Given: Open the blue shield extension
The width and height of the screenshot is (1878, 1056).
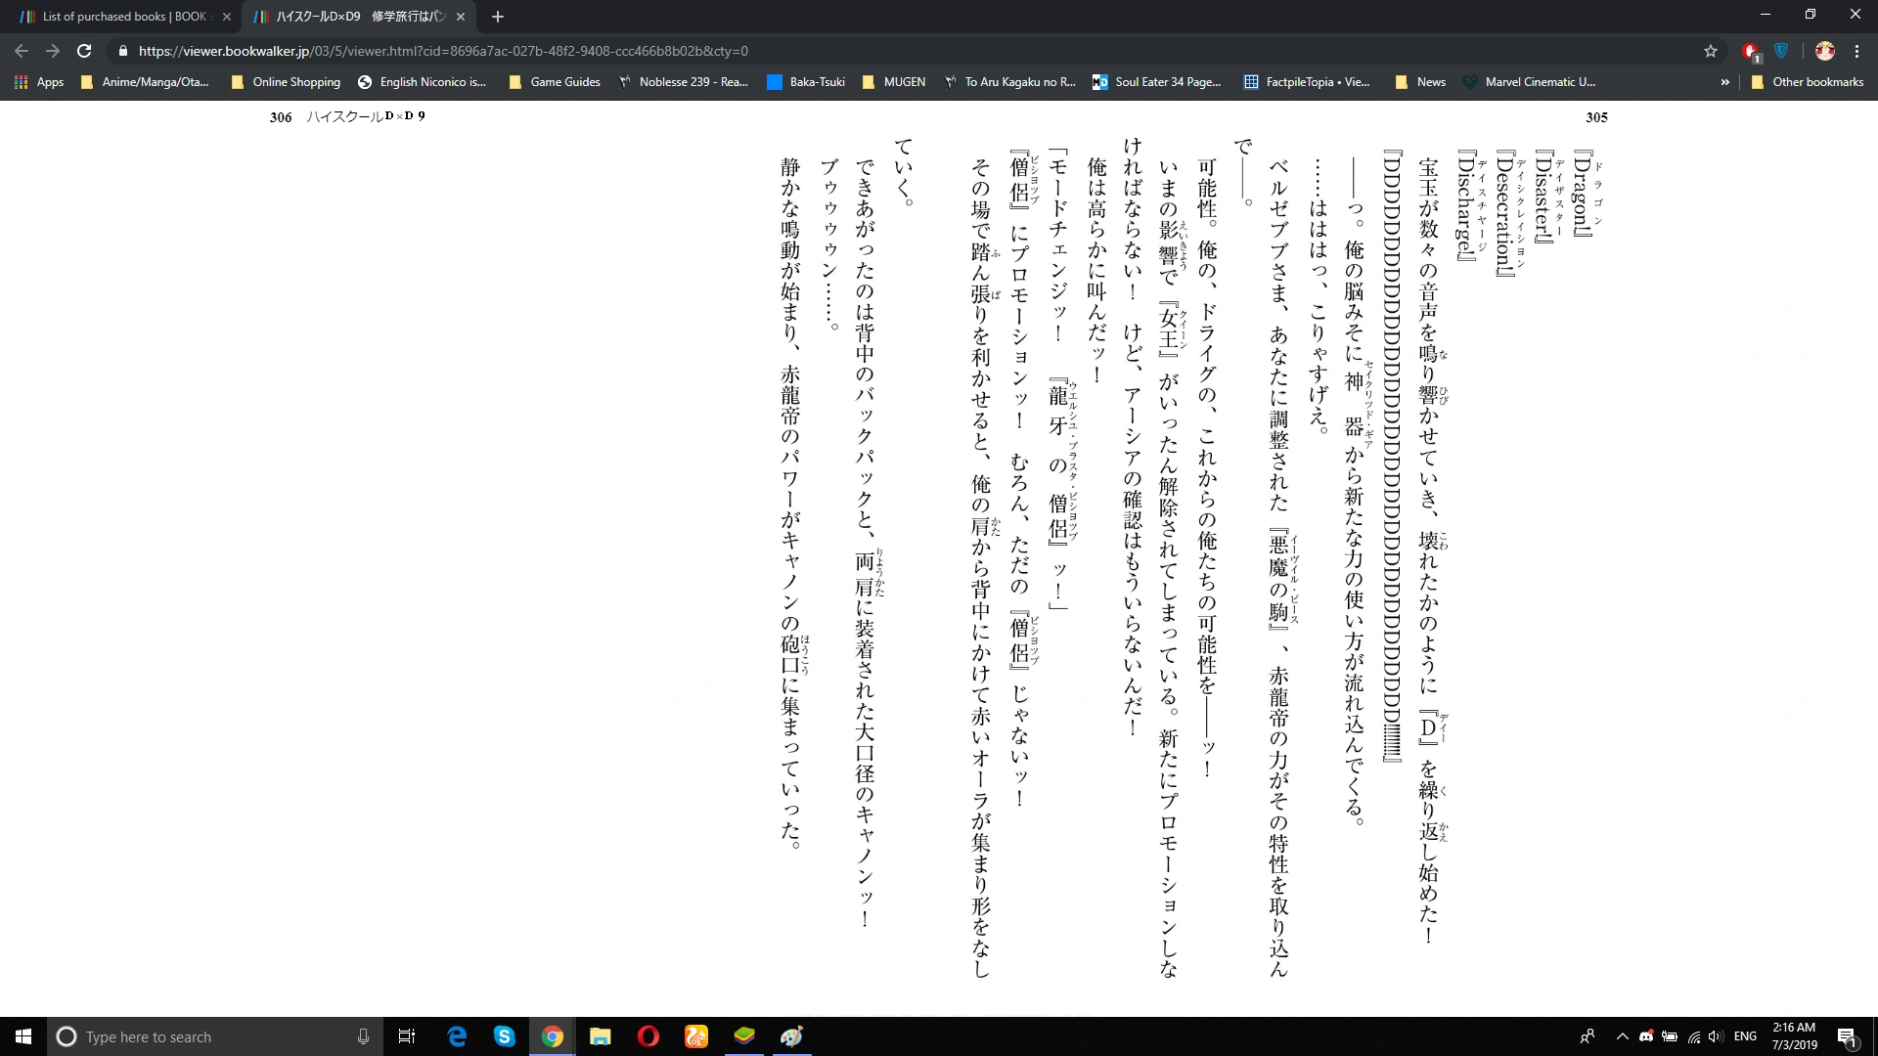Looking at the screenshot, I should [x=1781, y=51].
